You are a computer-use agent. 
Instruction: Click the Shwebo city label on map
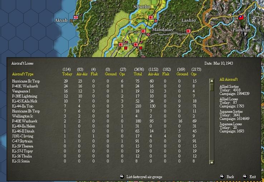(x=142, y=7)
